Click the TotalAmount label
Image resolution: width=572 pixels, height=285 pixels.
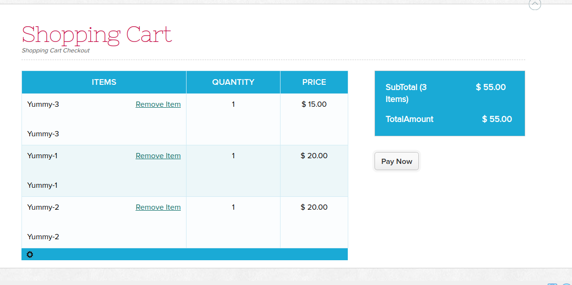pos(409,119)
